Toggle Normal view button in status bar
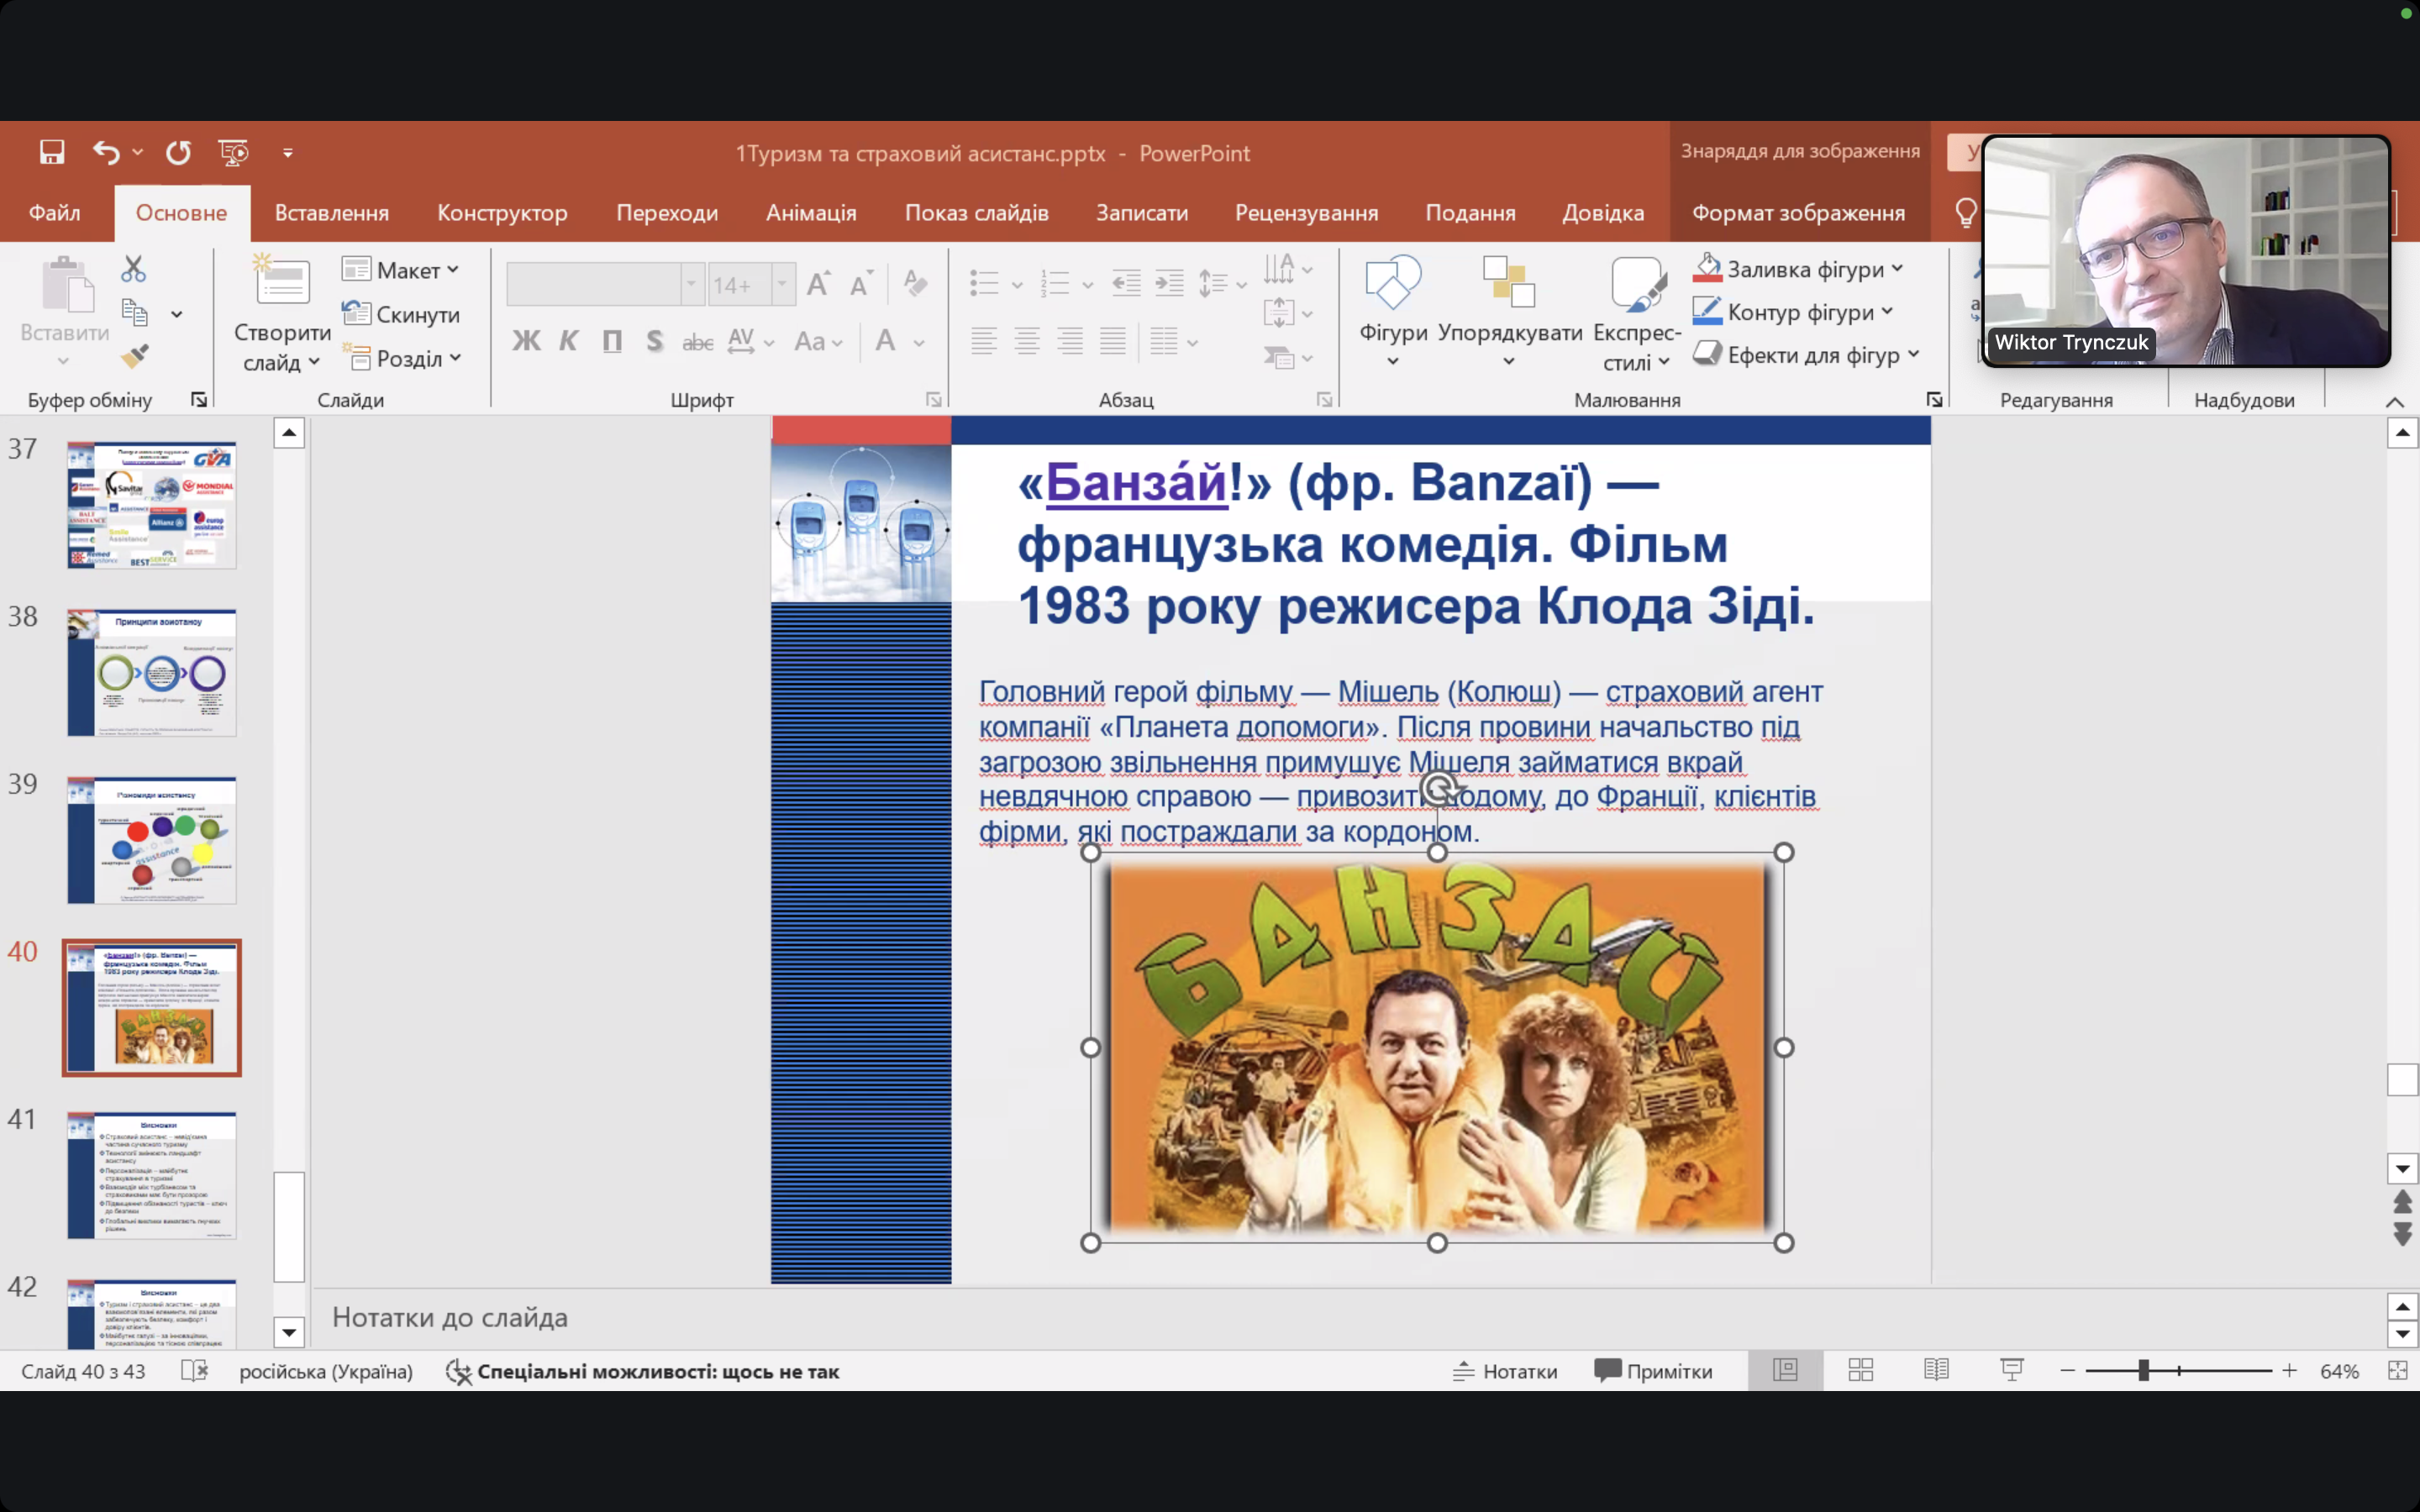 point(1786,1370)
